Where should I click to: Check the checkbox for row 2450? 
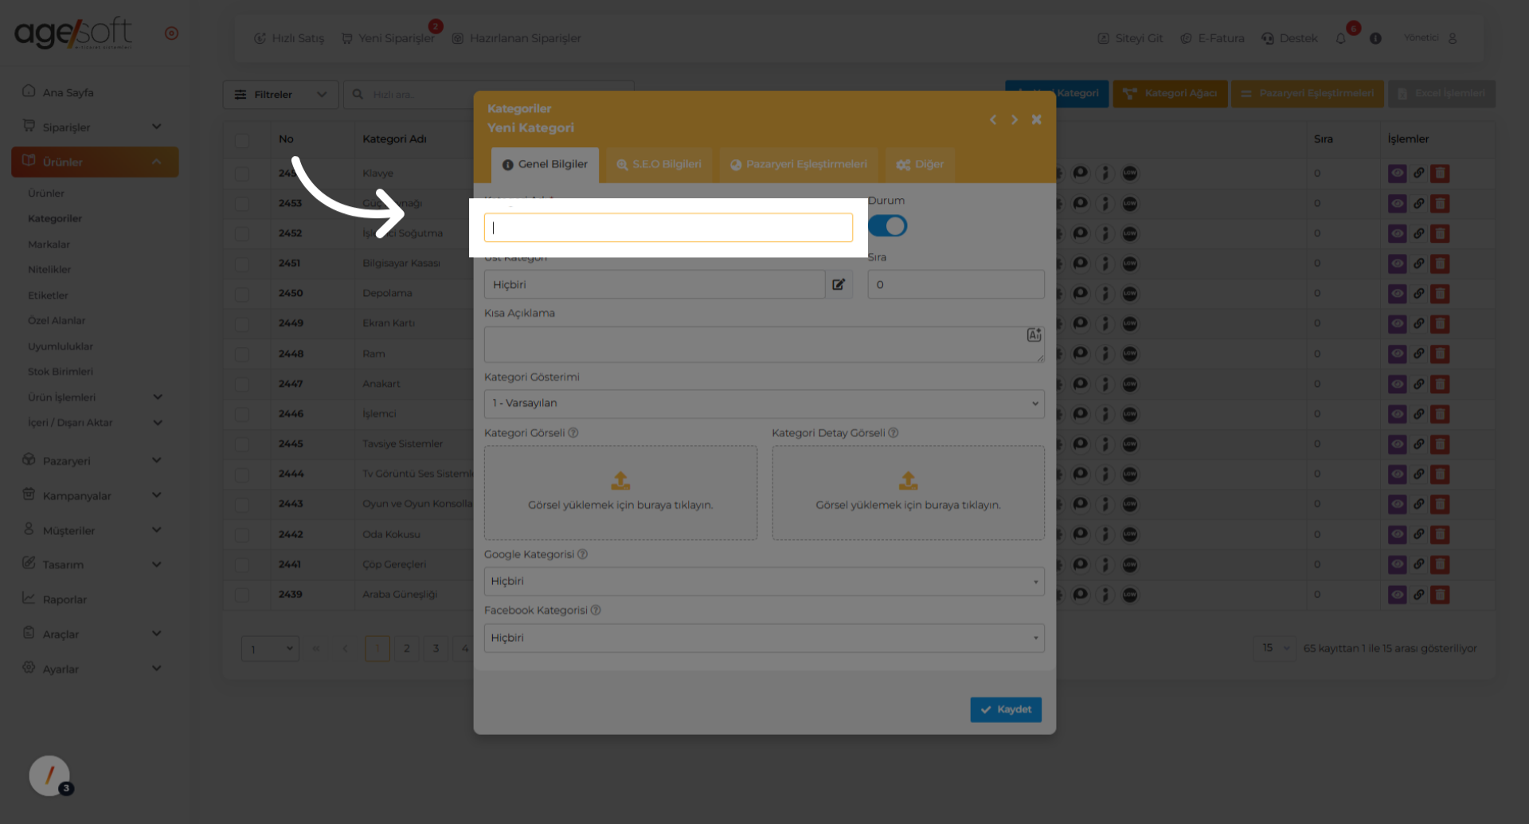(242, 294)
